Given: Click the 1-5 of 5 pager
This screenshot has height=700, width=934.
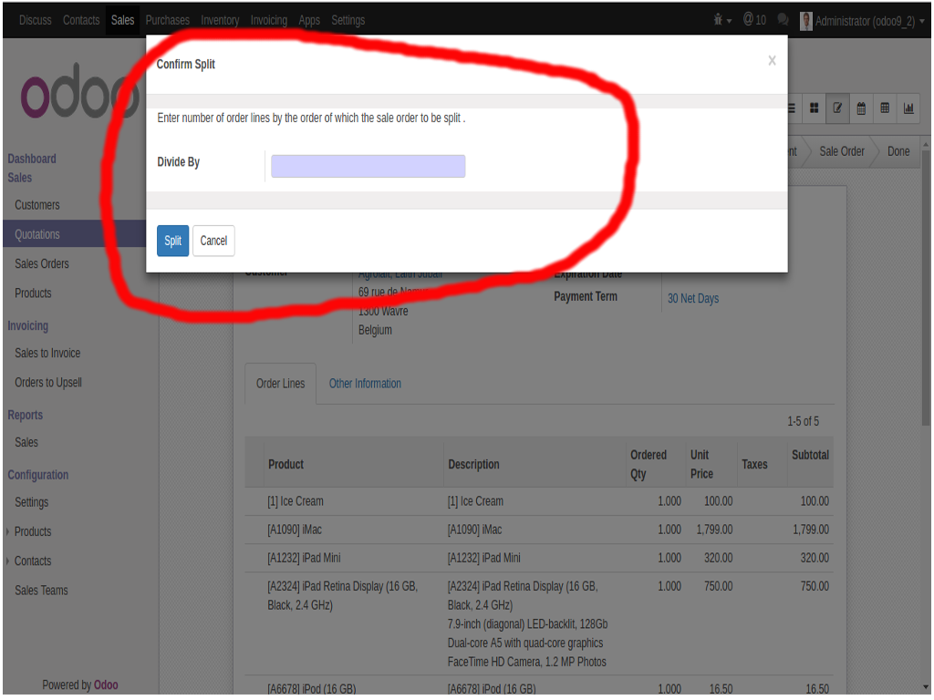Looking at the screenshot, I should (803, 421).
